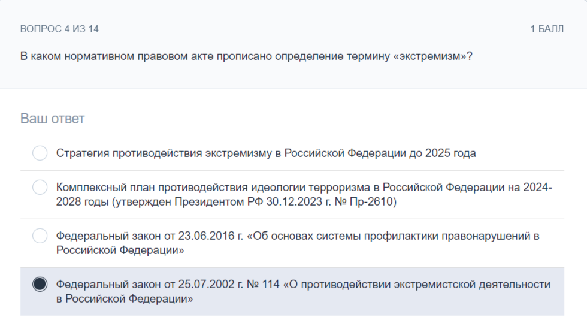The width and height of the screenshot is (587, 326).
Task: Click the 'ВОПРОС 4 ИЗ 14' counter
Action: pyautogui.click(x=59, y=29)
